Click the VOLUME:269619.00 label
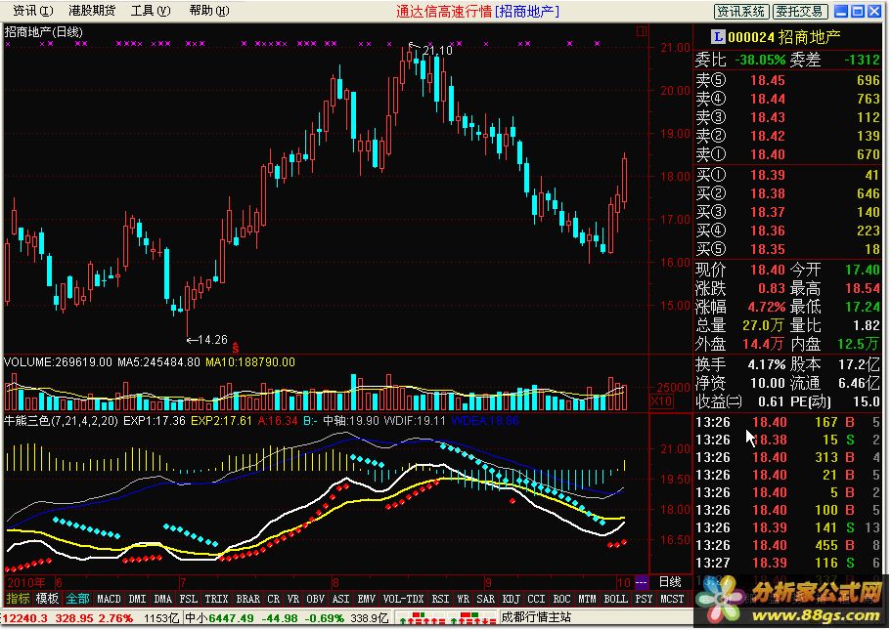891x630 pixels. click(x=58, y=362)
